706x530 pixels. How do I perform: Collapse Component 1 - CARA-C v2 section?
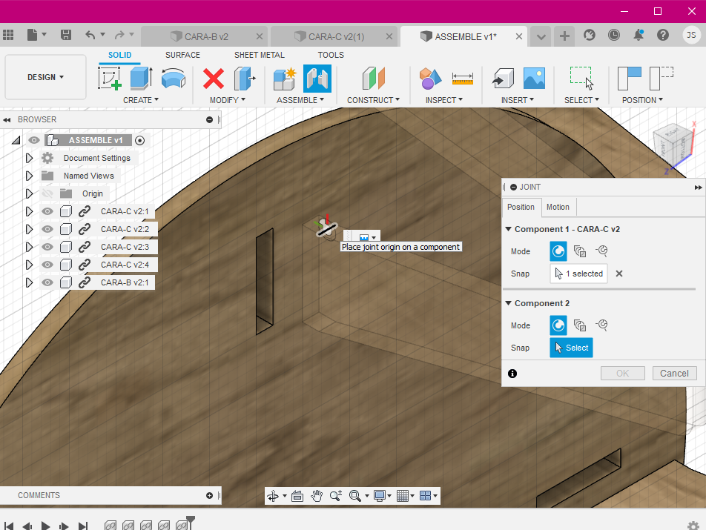(x=508, y=229)
